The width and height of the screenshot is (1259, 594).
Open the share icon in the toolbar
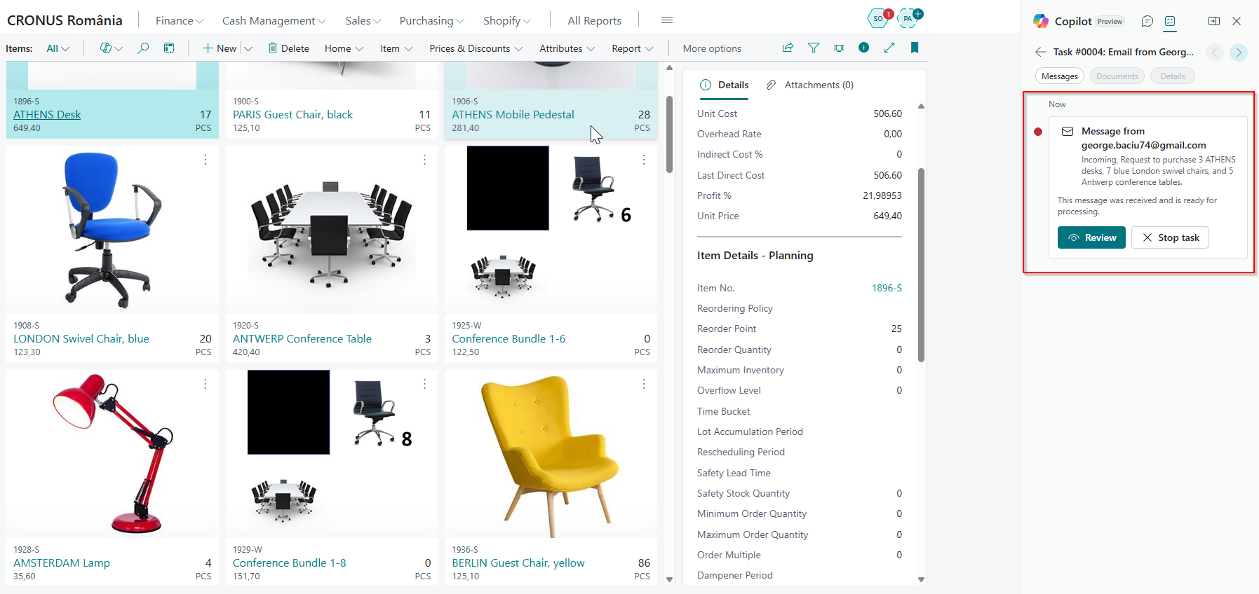tap(788, 48)
